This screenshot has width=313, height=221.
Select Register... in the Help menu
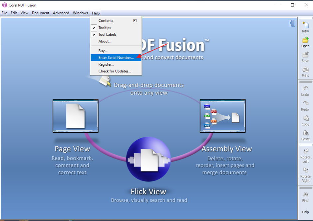pos(106,64)
